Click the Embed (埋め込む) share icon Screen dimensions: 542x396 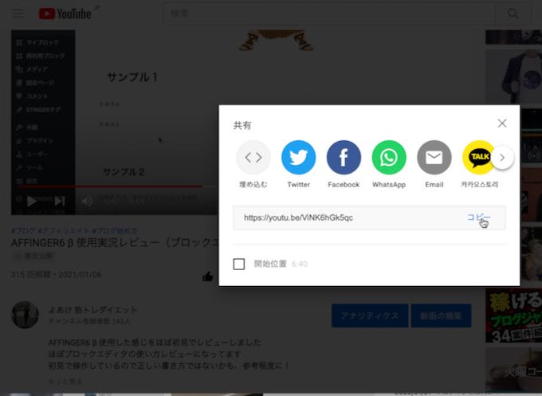pyautogui.click(x=253, y=158)
